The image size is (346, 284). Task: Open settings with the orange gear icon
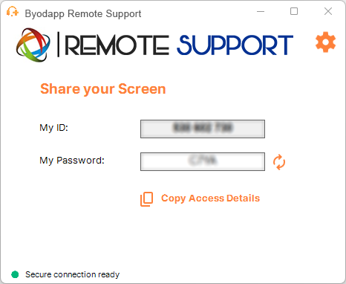point(325,42)
